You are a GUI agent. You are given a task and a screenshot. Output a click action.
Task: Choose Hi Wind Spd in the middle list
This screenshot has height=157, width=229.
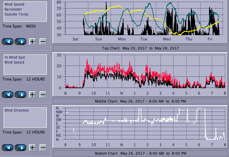click(14, 57)
